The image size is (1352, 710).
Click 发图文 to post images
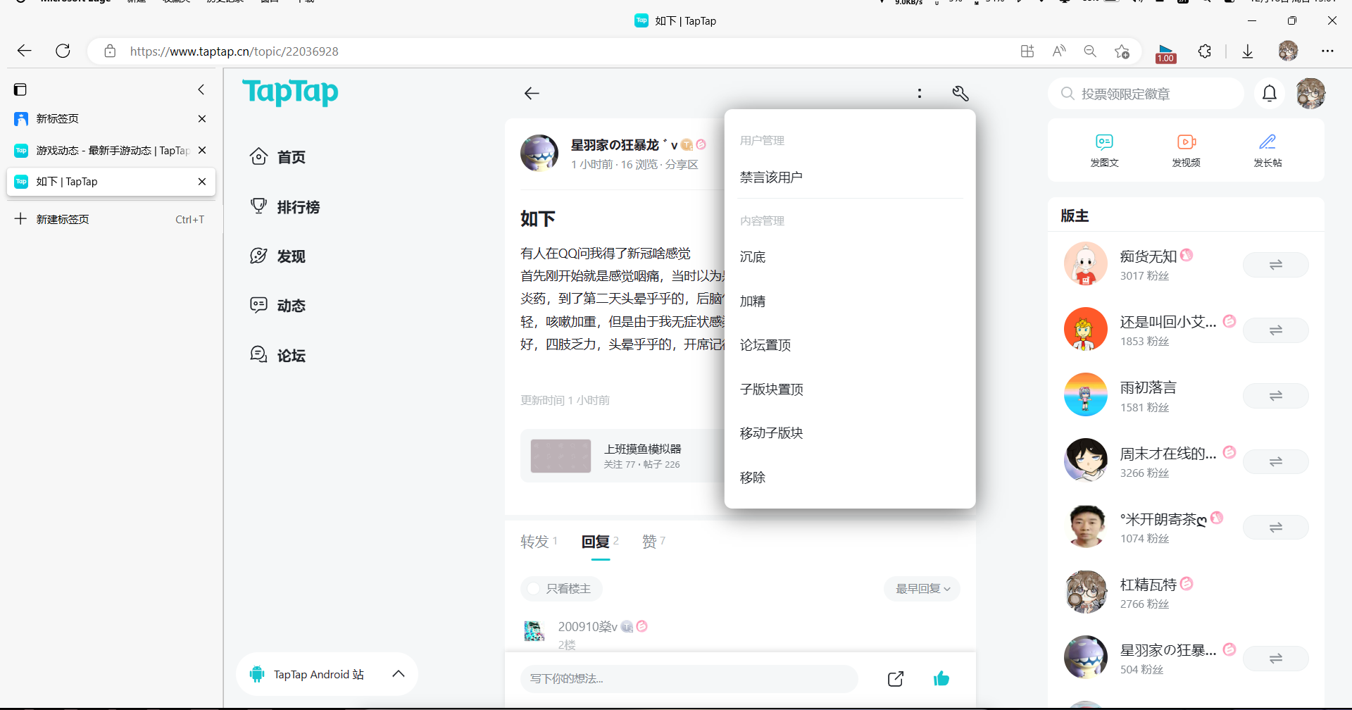(x=1104, y=150)
